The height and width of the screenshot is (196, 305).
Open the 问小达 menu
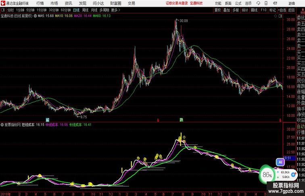(x=98, y=3)
